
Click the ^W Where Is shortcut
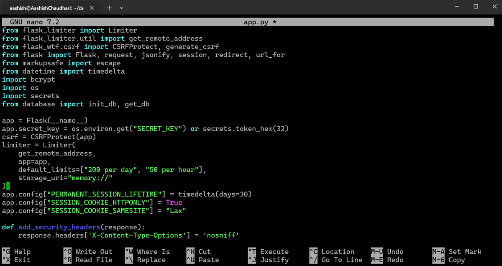click(x=147, y=251)
